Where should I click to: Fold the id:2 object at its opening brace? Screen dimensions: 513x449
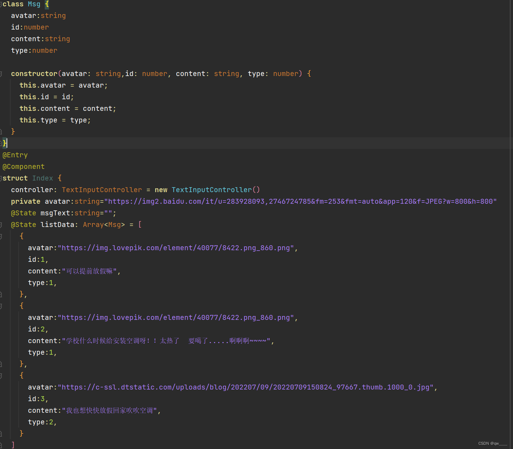click(x=1, y=306)
